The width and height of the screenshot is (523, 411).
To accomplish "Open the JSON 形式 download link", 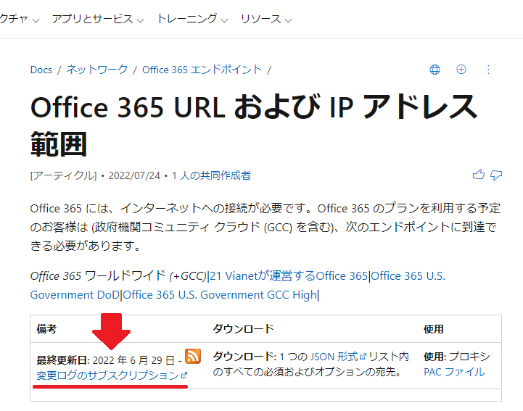I will coord(338,357).
